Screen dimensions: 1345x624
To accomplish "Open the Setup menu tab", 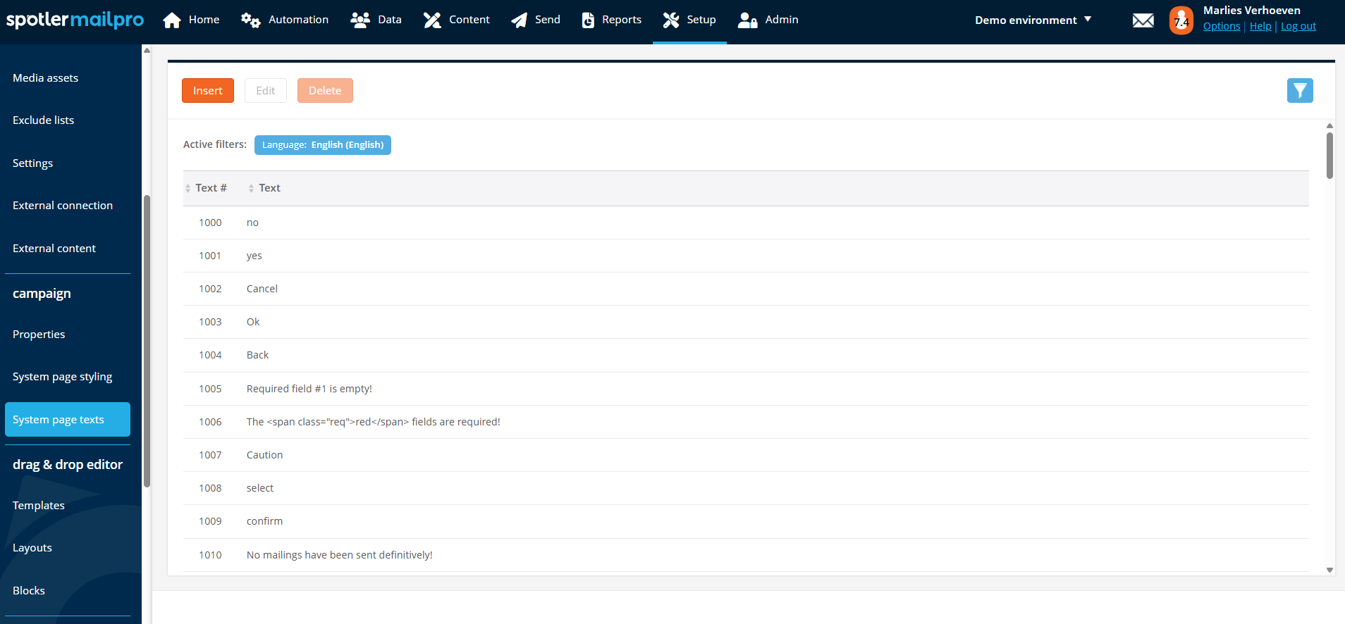I will 689,20.
